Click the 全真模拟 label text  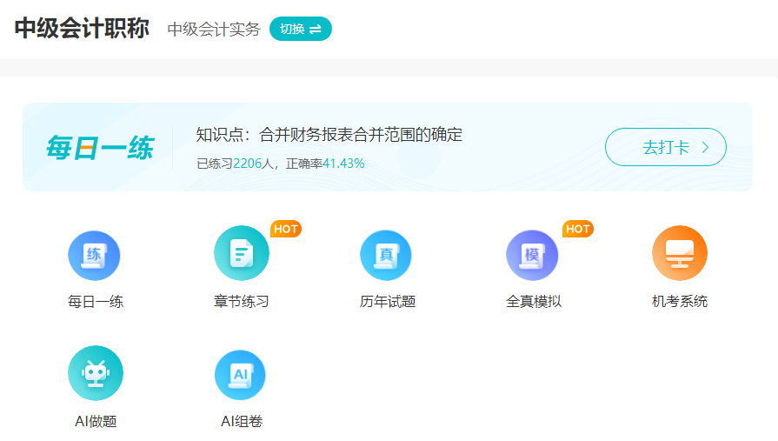[534, 302]
